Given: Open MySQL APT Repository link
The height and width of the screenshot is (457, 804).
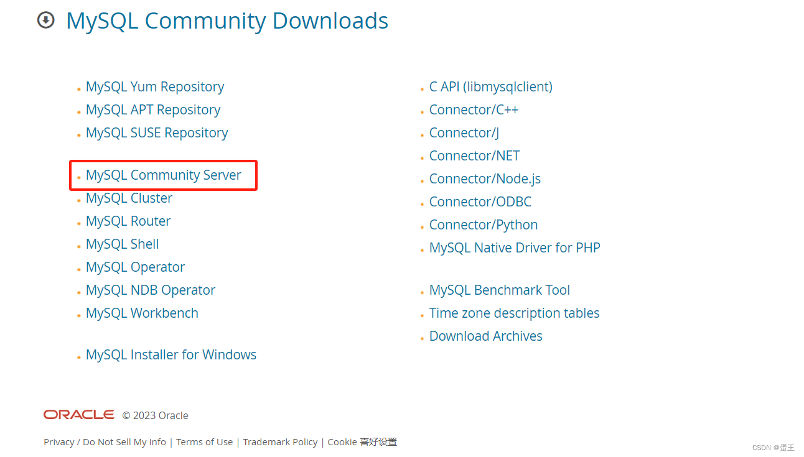Looking at the screenshot, I should tap(153, 110).
